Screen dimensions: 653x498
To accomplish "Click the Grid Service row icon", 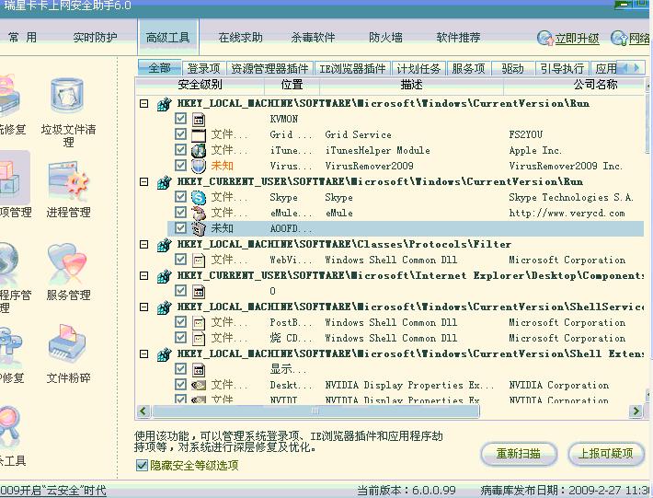I will (x=199, y=135).
